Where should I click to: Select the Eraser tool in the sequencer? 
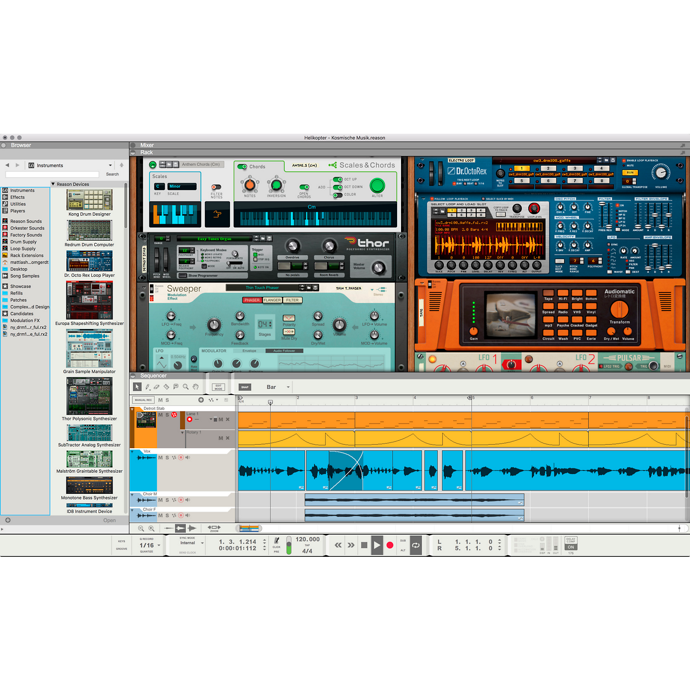(156, 387)
